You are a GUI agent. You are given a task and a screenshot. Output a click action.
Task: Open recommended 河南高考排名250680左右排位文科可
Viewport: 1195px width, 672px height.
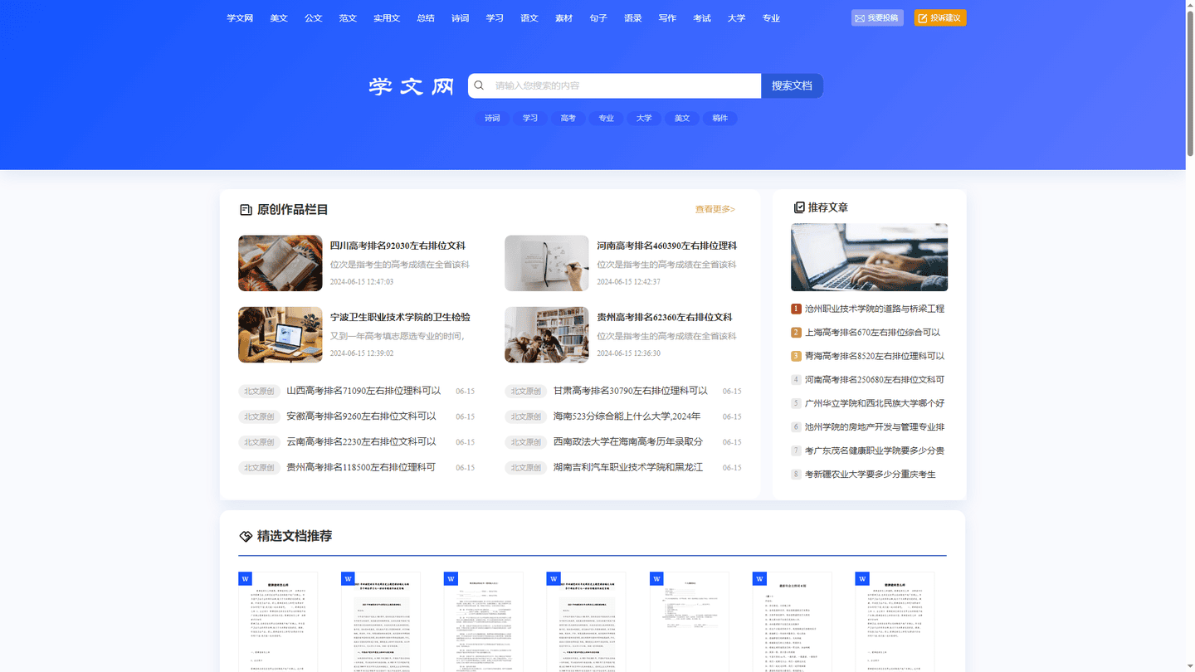click(x=875, y=380)
